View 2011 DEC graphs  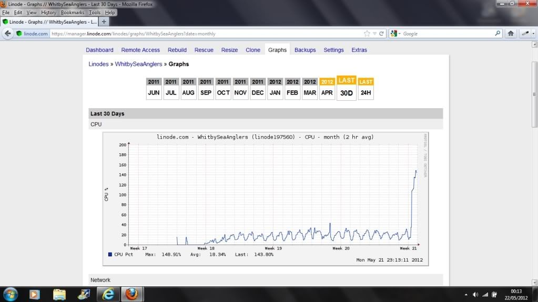point(258,89)
